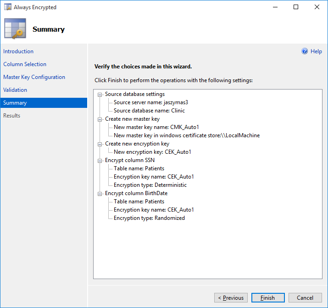The height and width of the screenshot is (308, 328).
Task: Cancel the Always Encrypted wizard
Action: (305, 298)
